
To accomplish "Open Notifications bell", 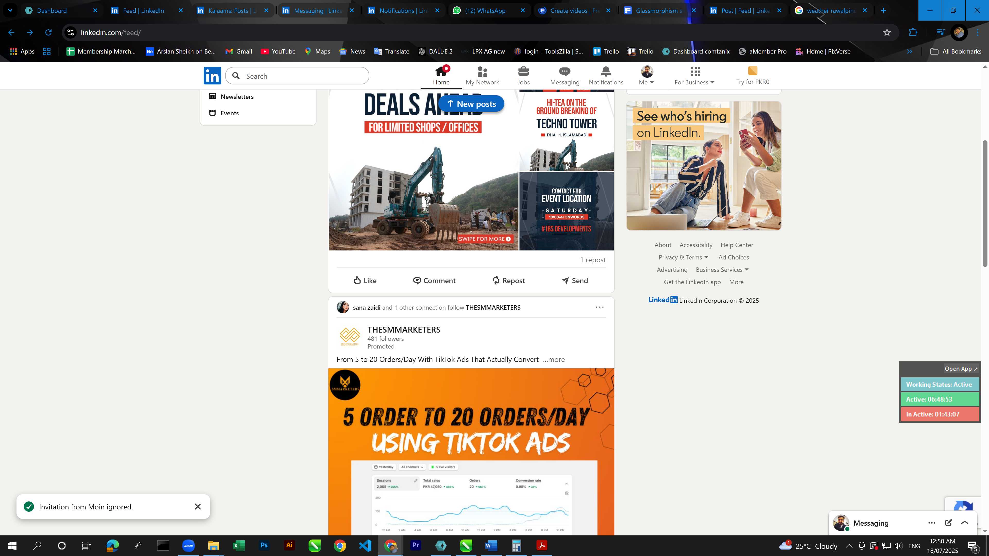I will pos(606,76).
